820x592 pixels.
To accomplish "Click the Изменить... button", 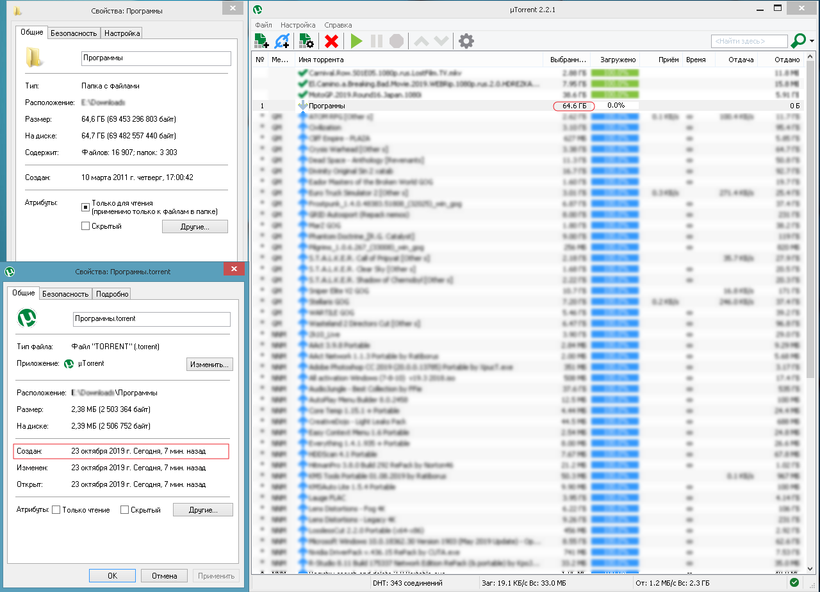I will point(209,364).
